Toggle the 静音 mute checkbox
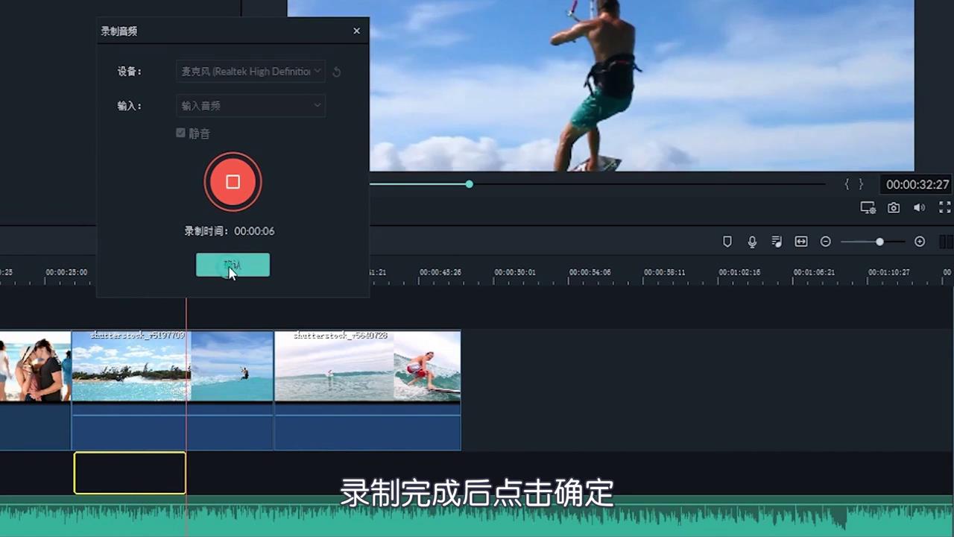The width and height of the screenshot is (954, 537). tap(180, 133)
